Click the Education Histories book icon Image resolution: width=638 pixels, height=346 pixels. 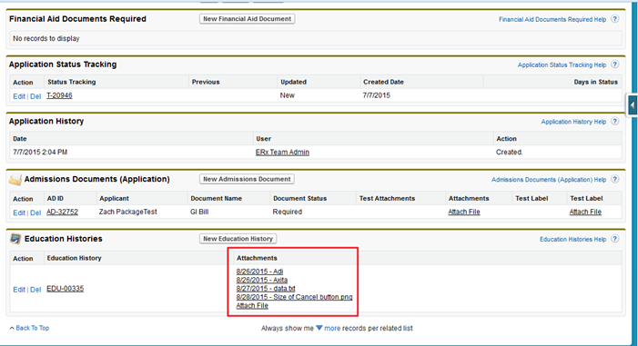tap(15, 239)
